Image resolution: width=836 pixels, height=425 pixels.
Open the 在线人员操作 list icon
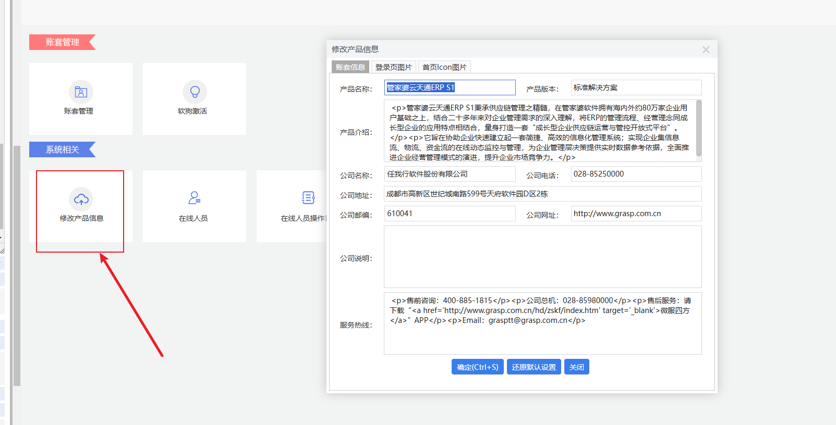(308, 198)
